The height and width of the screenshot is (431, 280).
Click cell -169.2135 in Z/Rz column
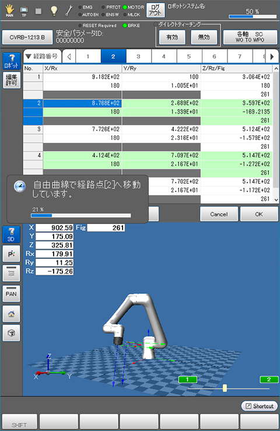pyautogui.click(x=237, y=111)
